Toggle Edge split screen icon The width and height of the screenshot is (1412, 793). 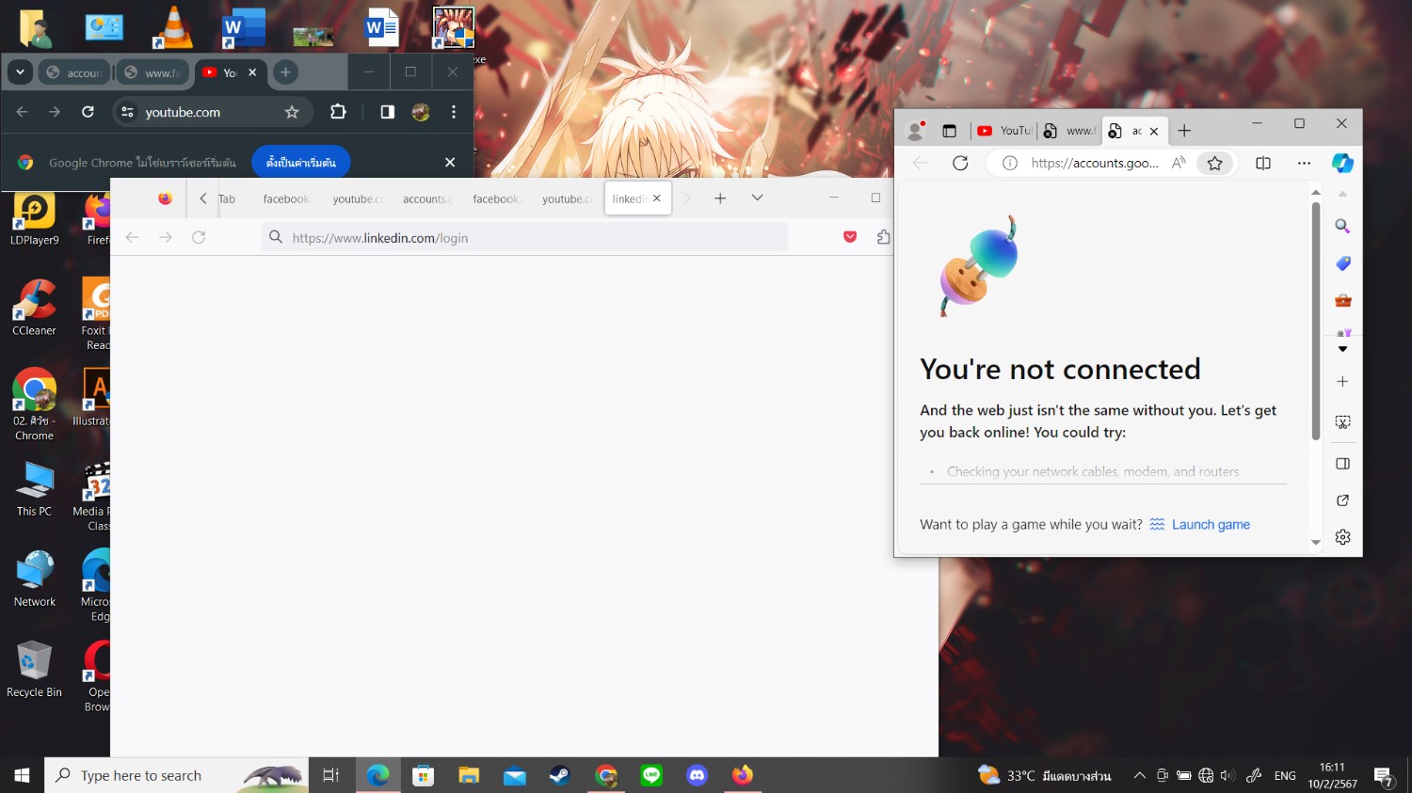coord(1263,163)
